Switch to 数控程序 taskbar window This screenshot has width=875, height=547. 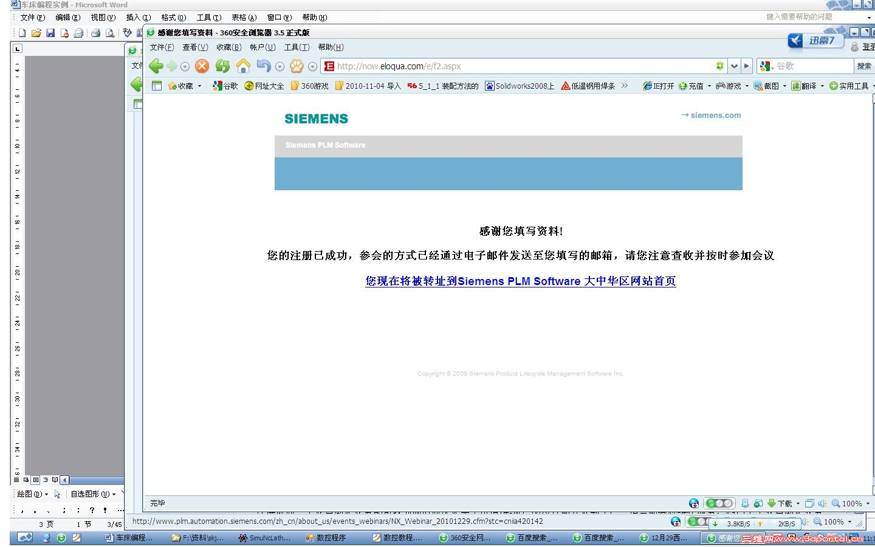(332, 538)
